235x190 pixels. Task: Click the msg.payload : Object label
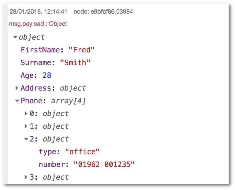(x=38, y=24)
